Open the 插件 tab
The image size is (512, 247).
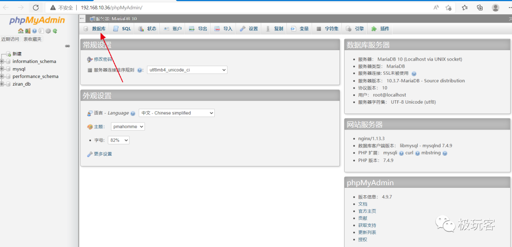tap(380, 29)
